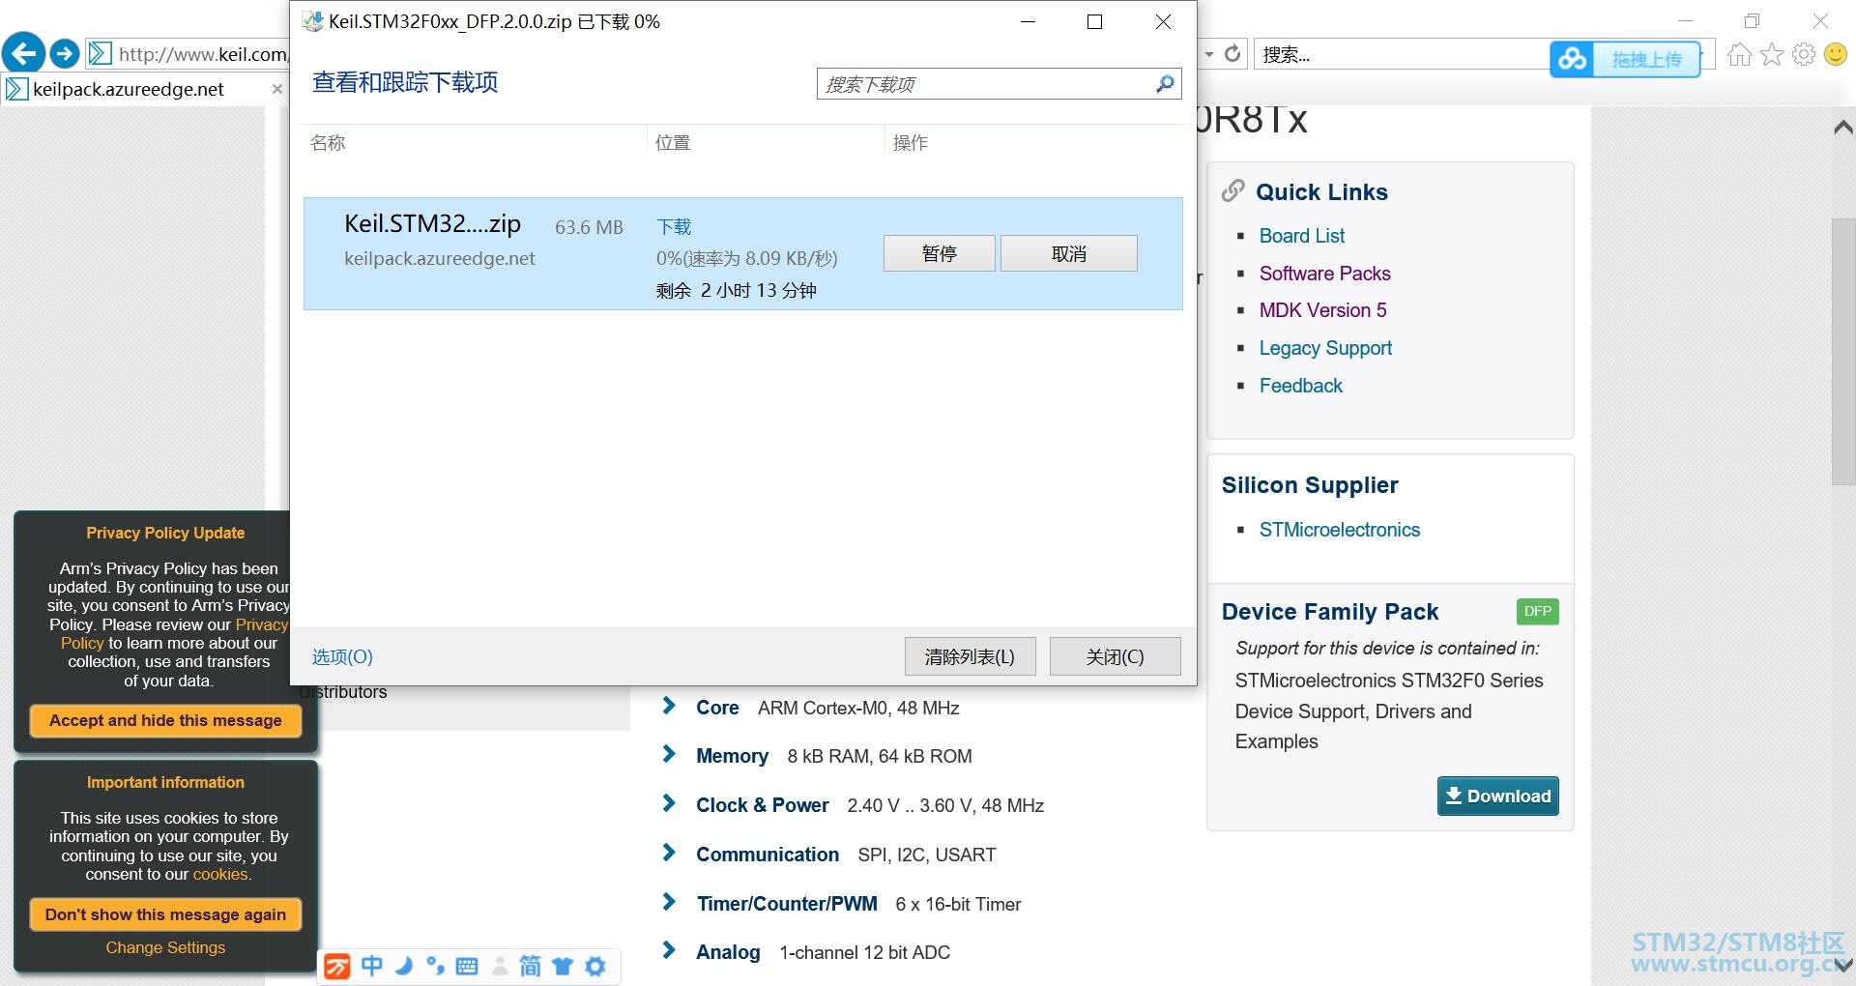This screenshot has width=1856, height=986.
Task: Sort downloads by 名称 column header
Action: 328,143
